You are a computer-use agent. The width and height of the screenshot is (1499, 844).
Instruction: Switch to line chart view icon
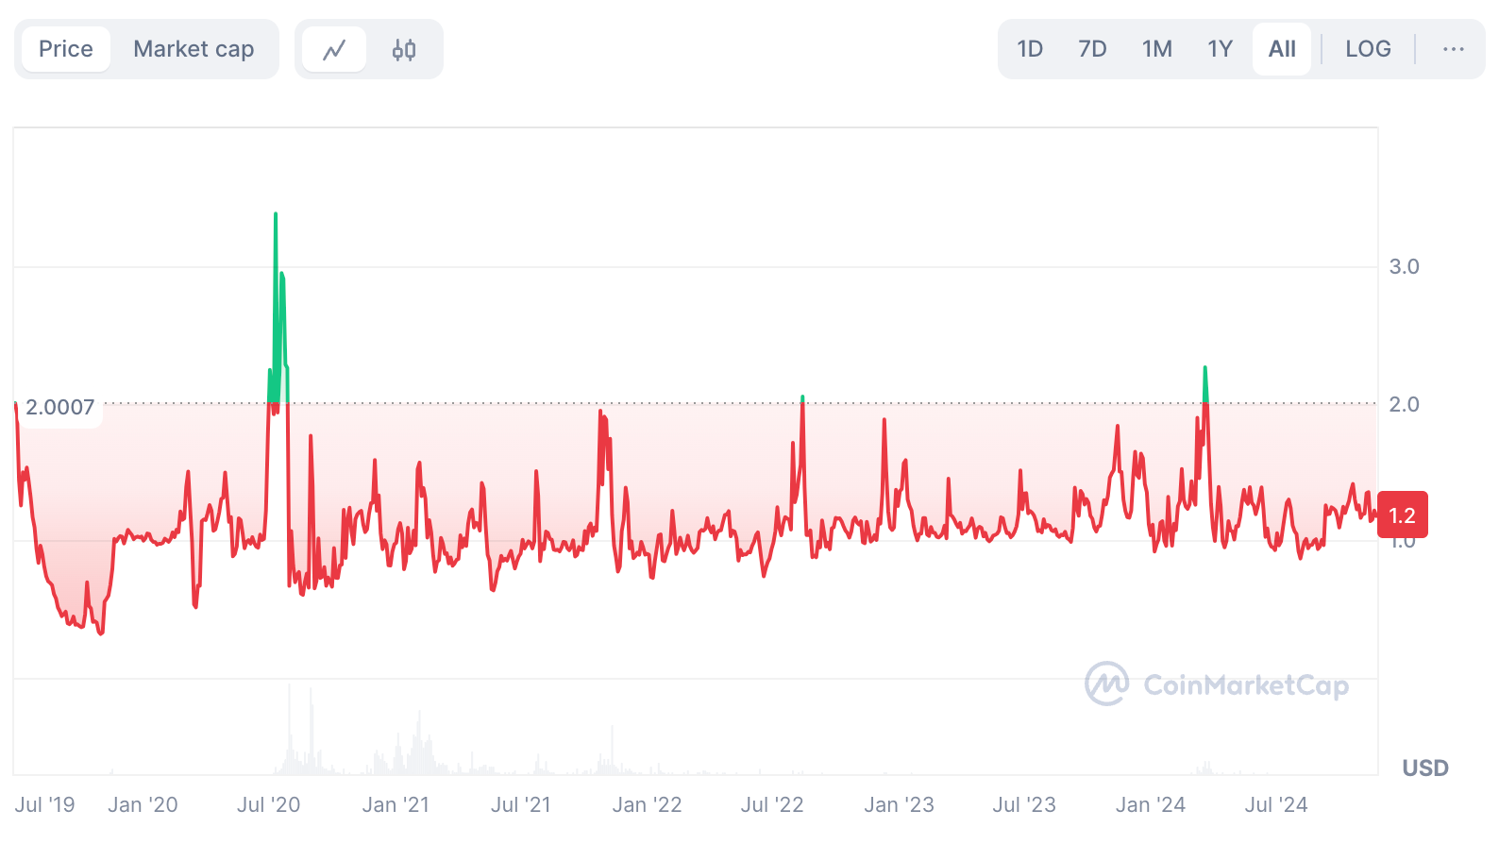(334, 49)
